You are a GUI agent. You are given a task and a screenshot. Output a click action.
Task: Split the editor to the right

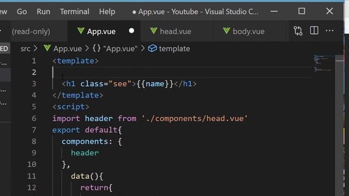click(x=314, y=30)
